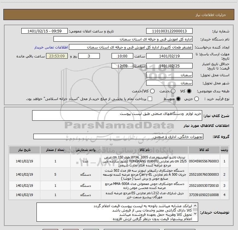Select product code 2552100530720010
The height and width of the screenshot is (230, 238).
click(204, 186)
